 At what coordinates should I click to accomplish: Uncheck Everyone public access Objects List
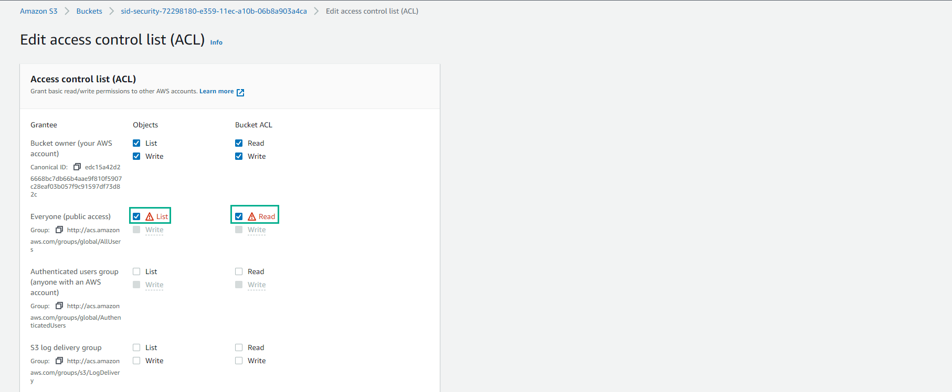136,216
